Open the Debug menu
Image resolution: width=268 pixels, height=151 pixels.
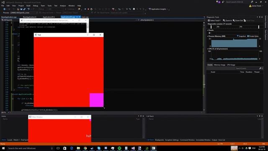pos(35,5)
